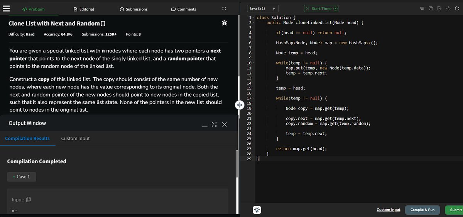Open the Submissions tab
Viewport: 463px width, 217px height.
click(x=133, y=9)
